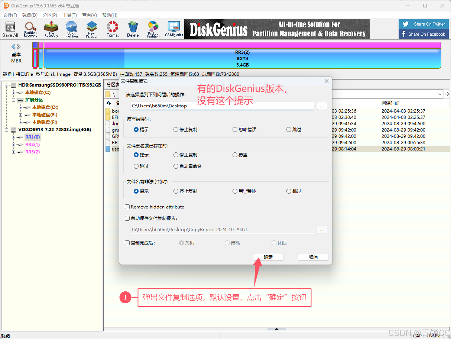Go to the previous disk arrow
This screenshot has width=451, height=340.
point(13,47)
